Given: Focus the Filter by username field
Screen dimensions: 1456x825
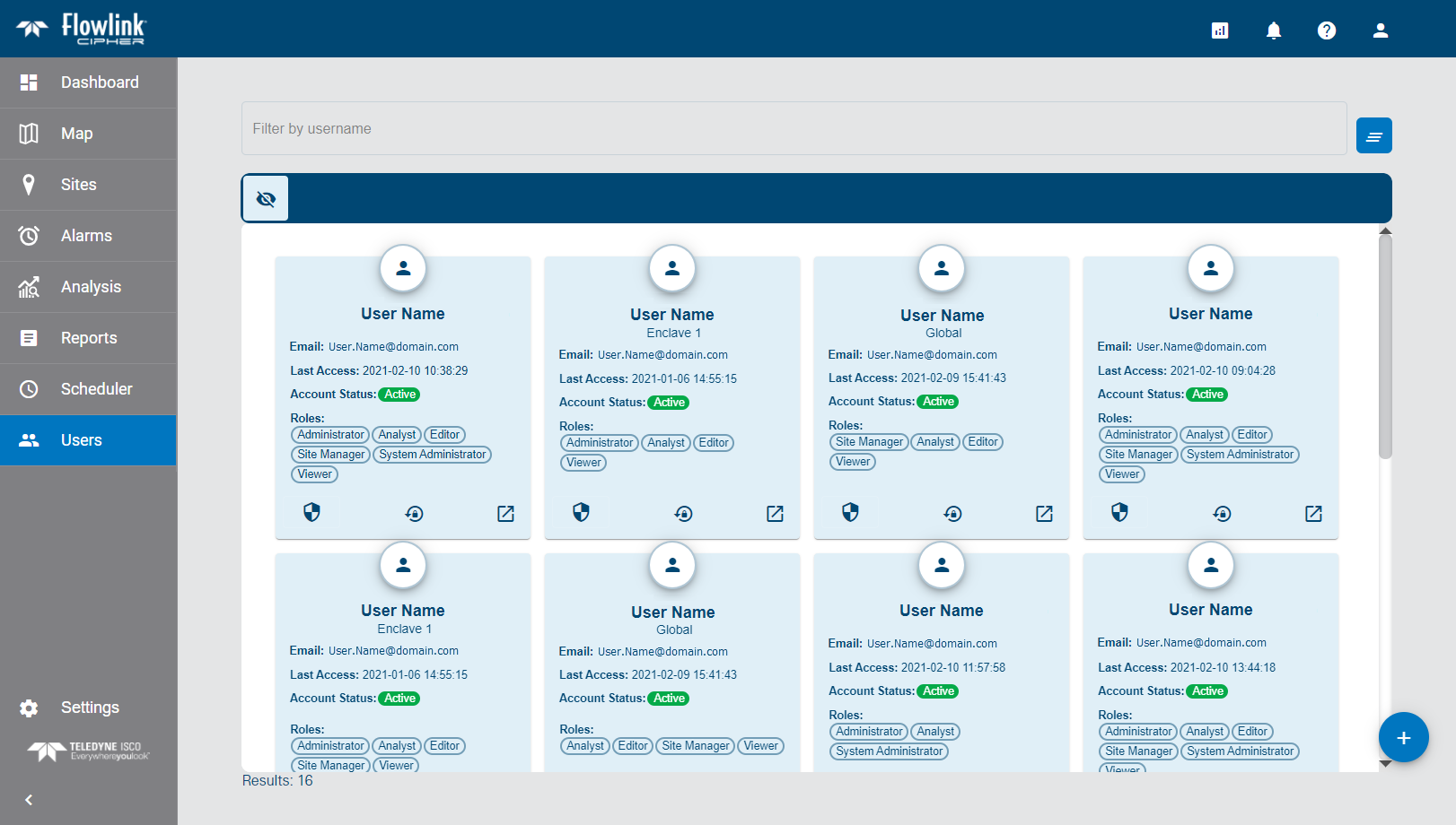Looking at the screenshot, I should (794, 128).
